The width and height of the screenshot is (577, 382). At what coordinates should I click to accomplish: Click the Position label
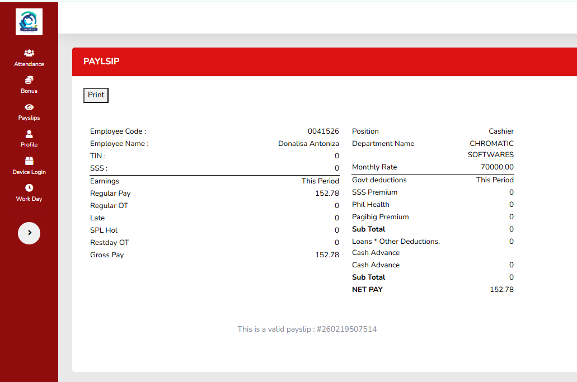pos(365,131)
